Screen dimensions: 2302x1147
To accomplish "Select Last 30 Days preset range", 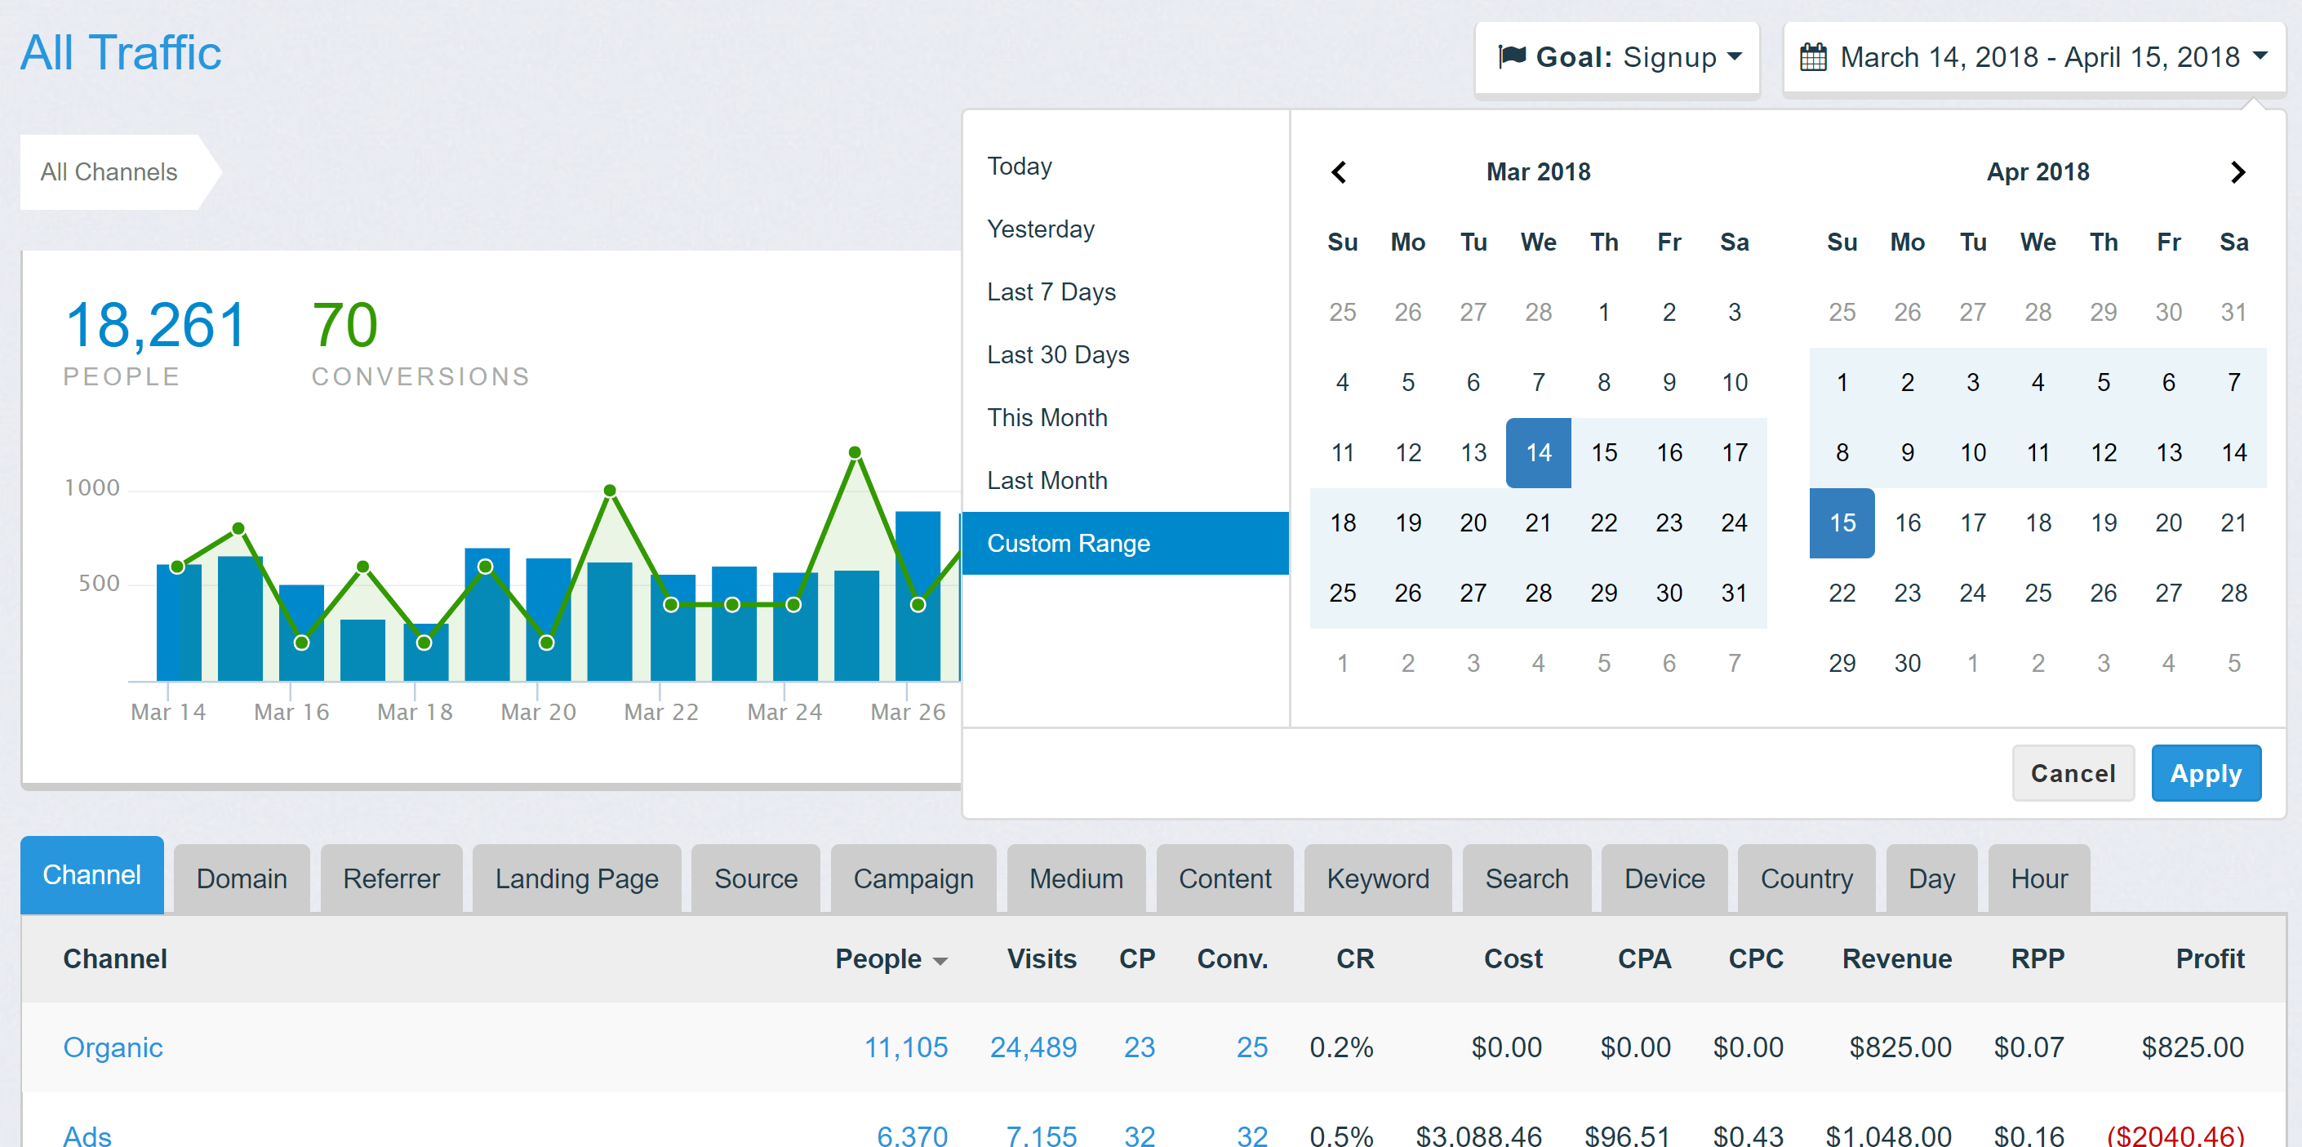I will coord(1057,355).
